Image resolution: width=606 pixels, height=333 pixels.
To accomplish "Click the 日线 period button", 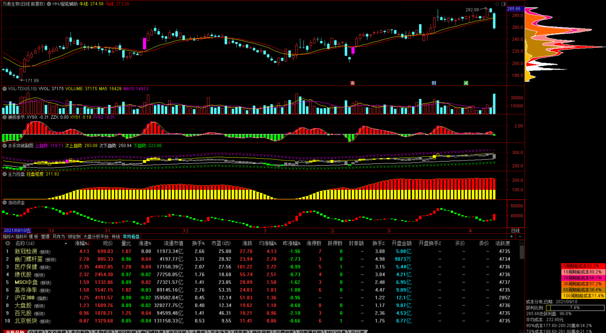I will click(x=515, y=231).
